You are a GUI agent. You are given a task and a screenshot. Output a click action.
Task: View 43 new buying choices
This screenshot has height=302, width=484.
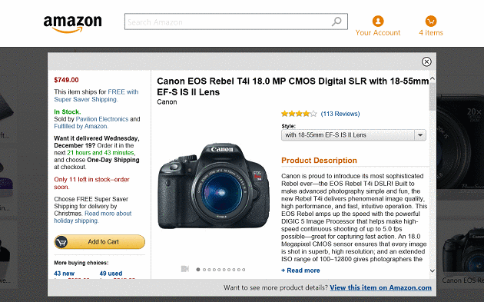click(65, 274)
